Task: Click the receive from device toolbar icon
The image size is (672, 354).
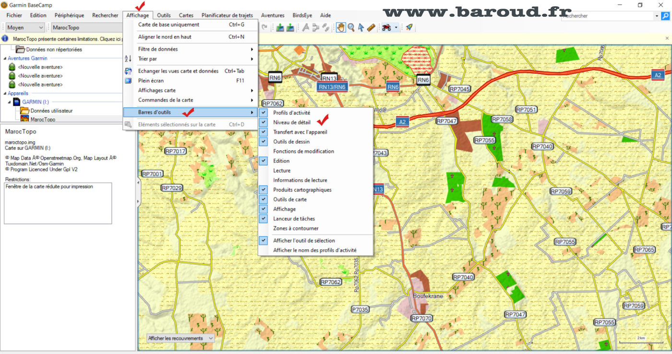Action: [x=290, y=28]
